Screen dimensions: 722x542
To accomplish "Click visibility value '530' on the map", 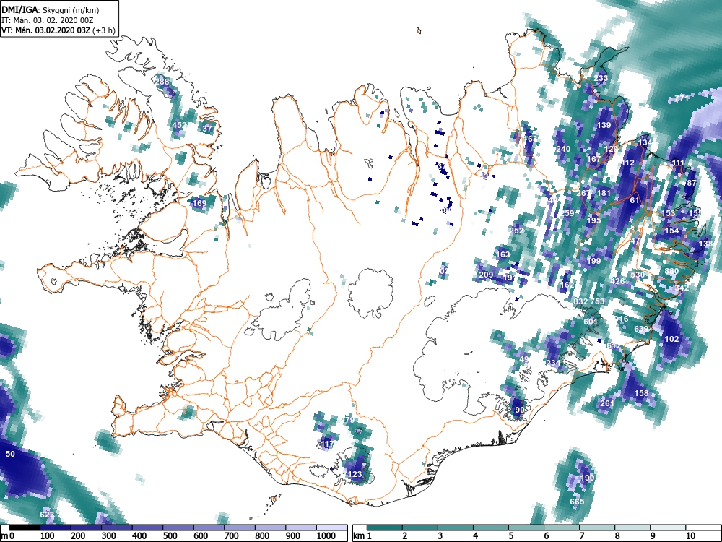I will tap(638, 275).
